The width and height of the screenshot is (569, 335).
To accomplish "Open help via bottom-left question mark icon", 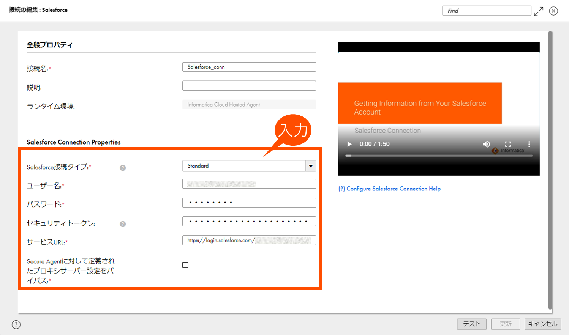I will pos(16,324).
